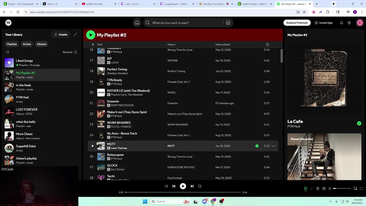Open the About the artist card
This screenshot has height=206, width=366.
click(324, 157)
